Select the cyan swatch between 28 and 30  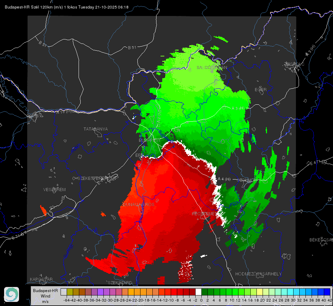coord(290,292)
